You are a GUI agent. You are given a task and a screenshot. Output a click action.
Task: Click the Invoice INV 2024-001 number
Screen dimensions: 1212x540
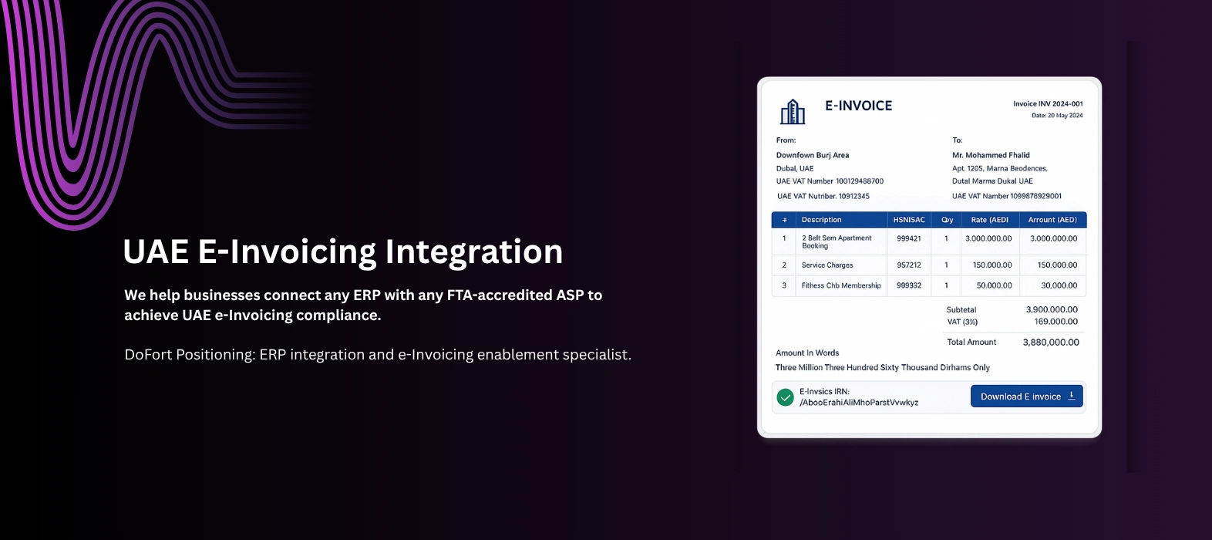pyautogui.click(x=1048, y=103)
